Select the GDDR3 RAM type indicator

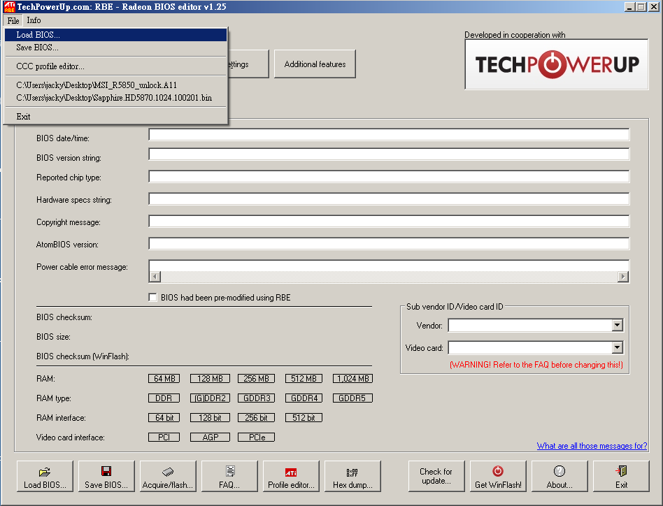click(x=256, y=398)
